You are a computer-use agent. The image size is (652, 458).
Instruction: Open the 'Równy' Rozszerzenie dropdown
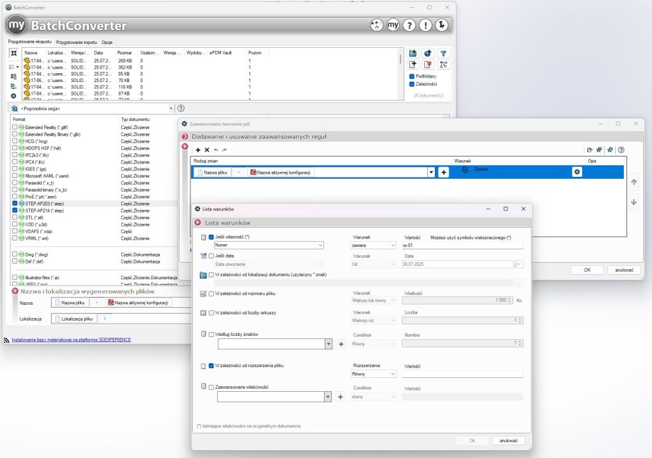coord(373,374)
